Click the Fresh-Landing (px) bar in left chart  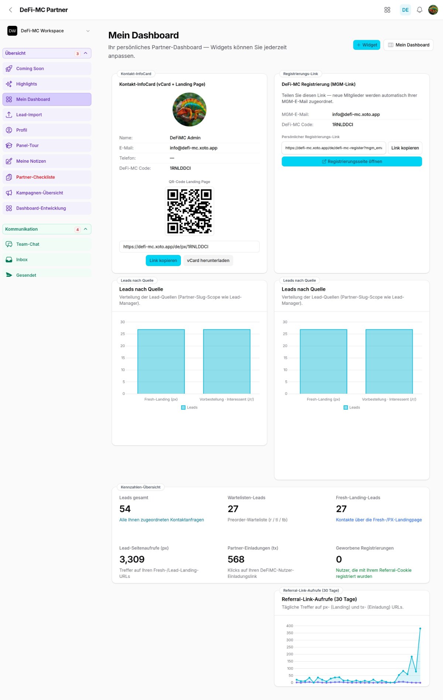161,362
